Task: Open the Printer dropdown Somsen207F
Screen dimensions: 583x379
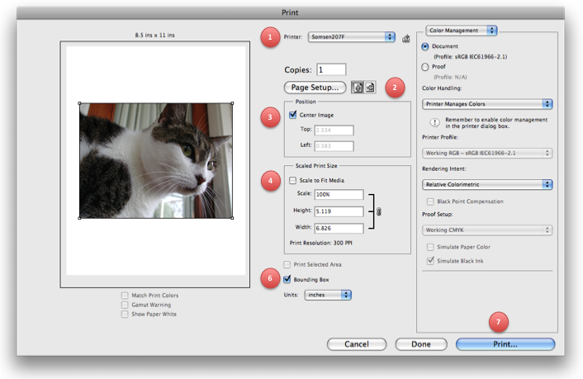Action: coord(351,37)
